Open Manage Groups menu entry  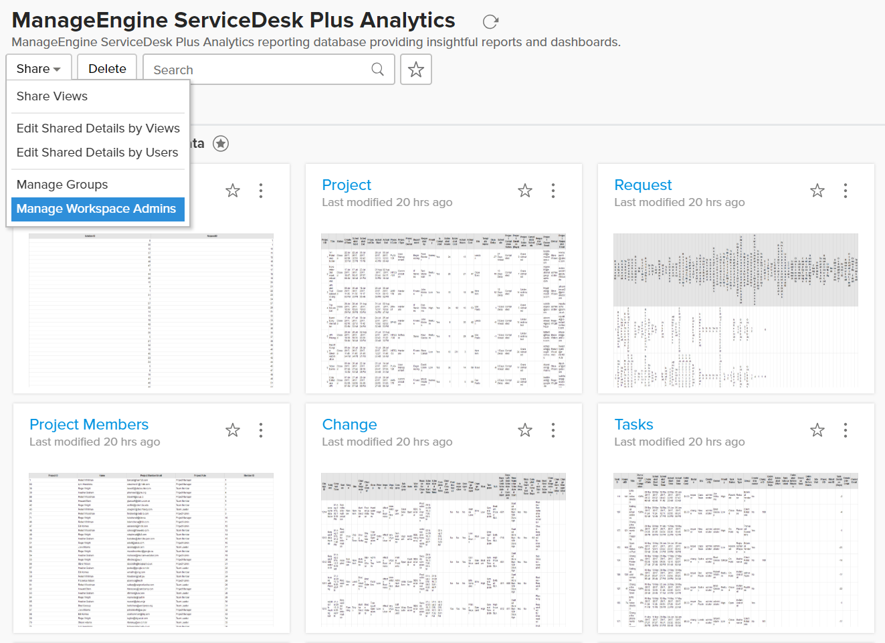(x=62, y=185)
